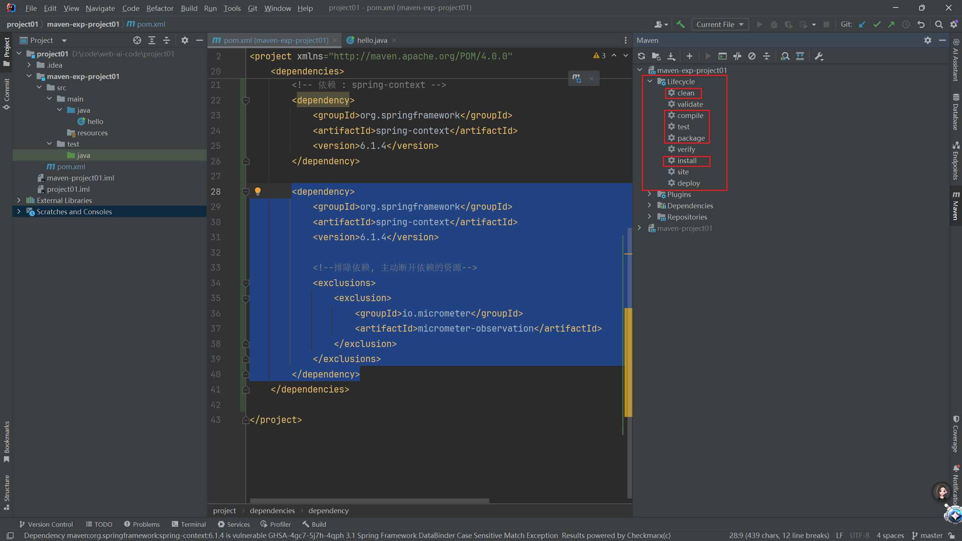Toggle Offline Mode in Maven toolbar
The width and height of the screenshot is (962, 541).
click(737, 56)
